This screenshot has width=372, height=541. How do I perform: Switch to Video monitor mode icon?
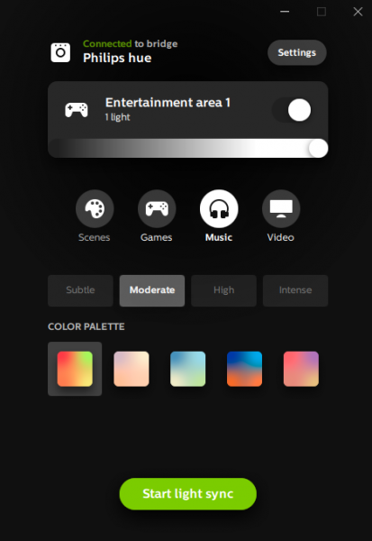click(x=281, y=209)
